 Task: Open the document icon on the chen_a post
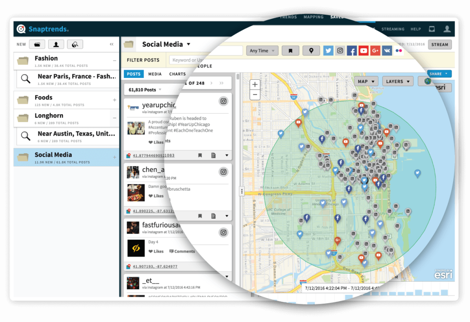213,216
